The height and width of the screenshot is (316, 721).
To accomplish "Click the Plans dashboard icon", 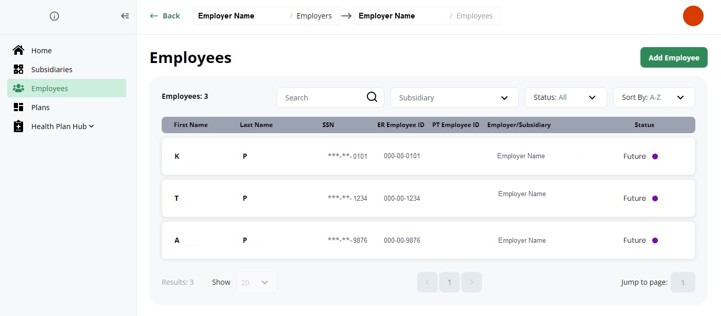I will coord(18,107).
